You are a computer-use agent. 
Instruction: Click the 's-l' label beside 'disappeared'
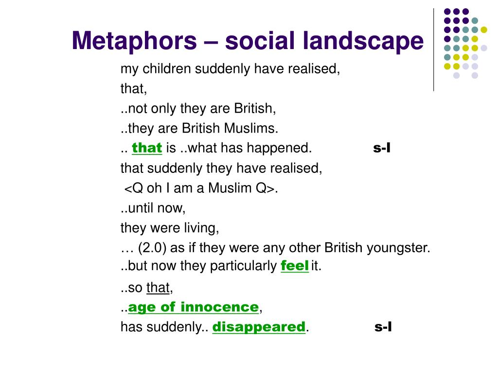tap(383, 327)
